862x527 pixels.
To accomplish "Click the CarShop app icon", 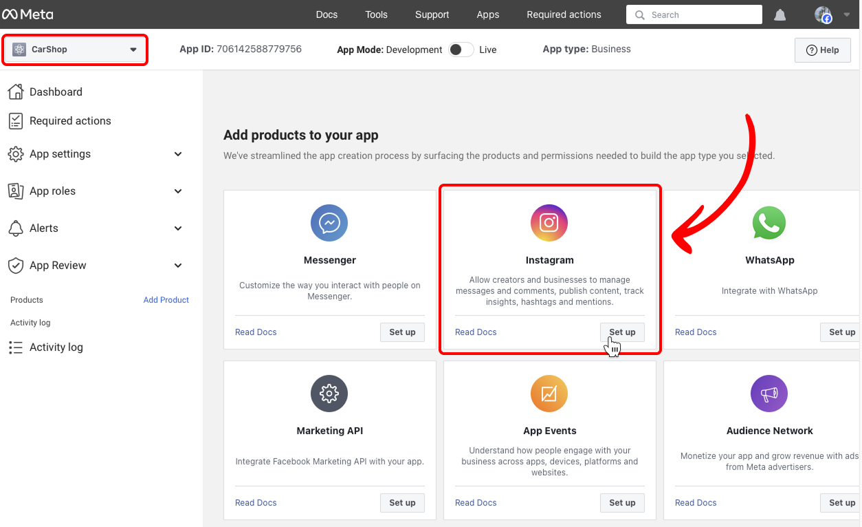I will 19,50.
